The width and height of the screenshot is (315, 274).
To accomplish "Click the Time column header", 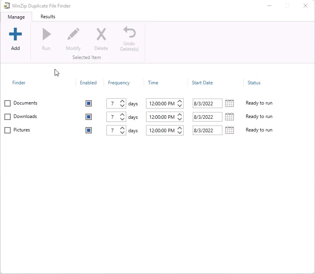I will coord(153,83).
